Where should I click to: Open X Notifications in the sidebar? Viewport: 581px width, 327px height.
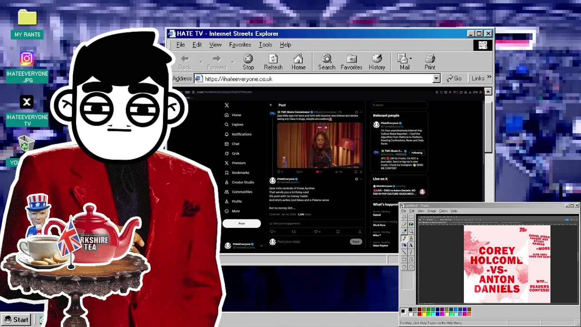point(238,134)
